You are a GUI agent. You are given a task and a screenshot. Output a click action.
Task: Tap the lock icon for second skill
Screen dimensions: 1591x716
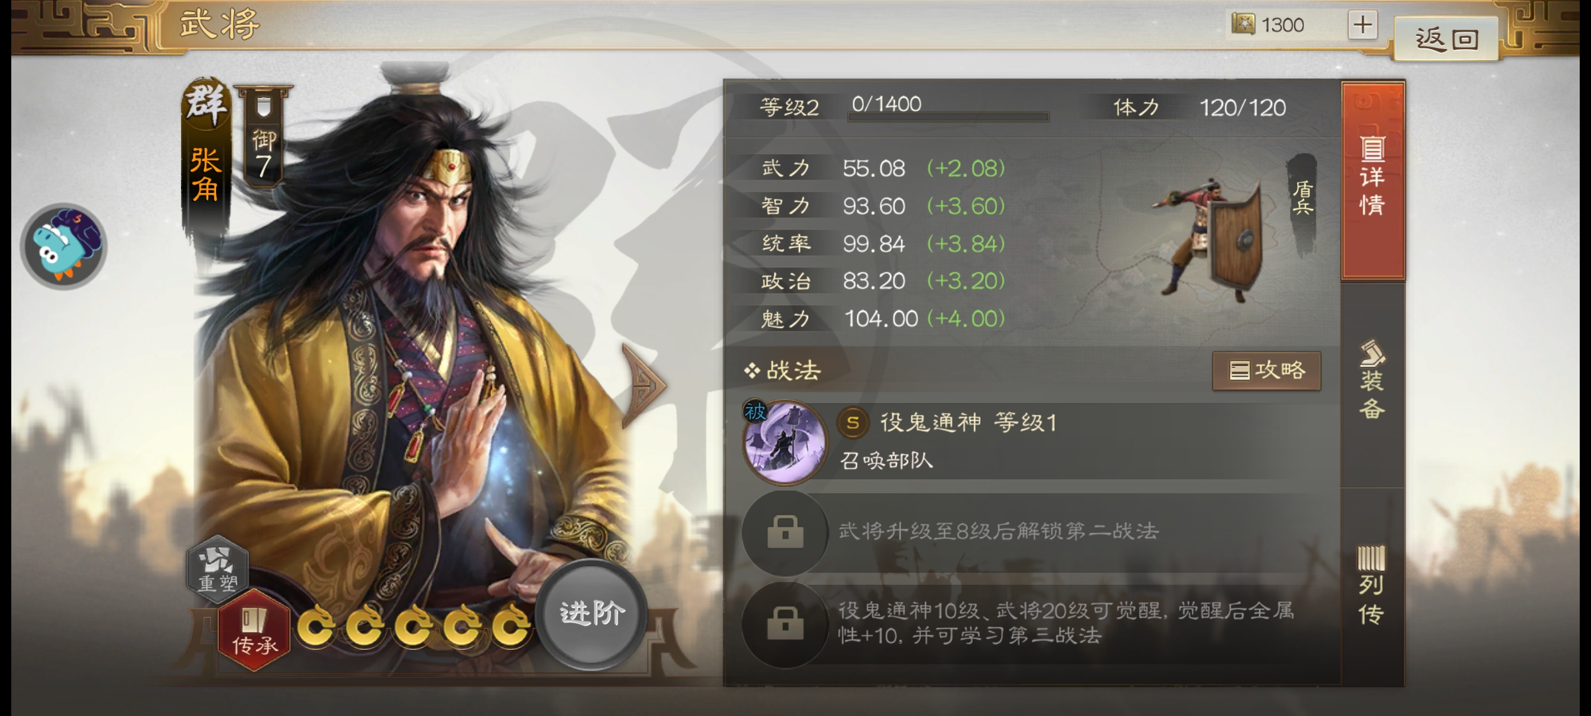pos(786,532)
